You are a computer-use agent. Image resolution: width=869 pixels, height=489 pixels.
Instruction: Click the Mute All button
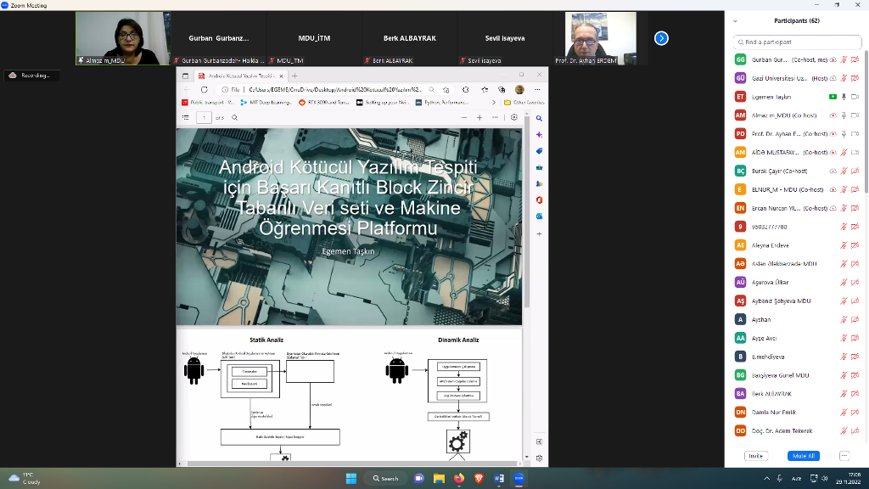click(803, 456)
